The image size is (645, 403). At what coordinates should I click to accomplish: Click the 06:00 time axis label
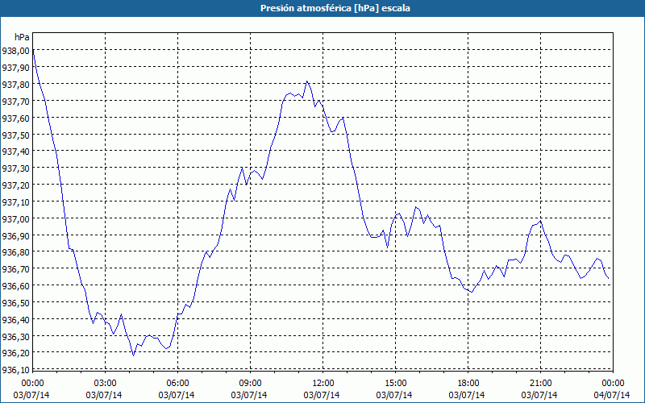[x=177, y=384]
